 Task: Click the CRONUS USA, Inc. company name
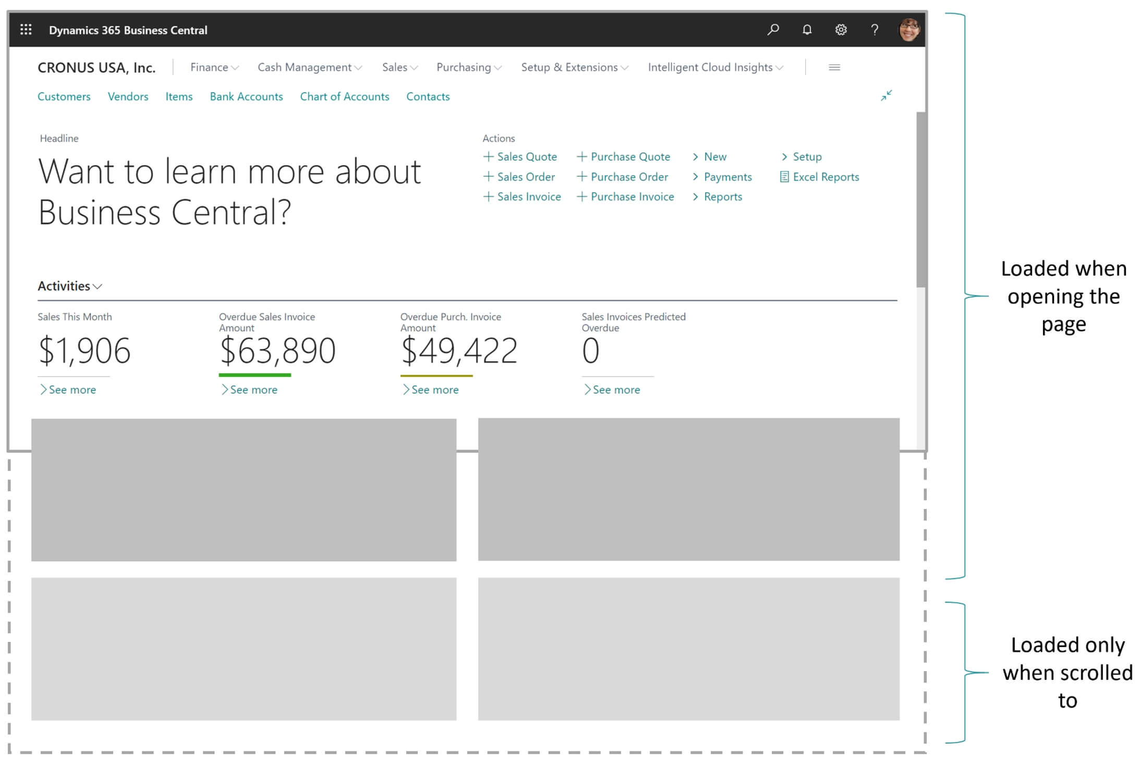tap(96, 68)
